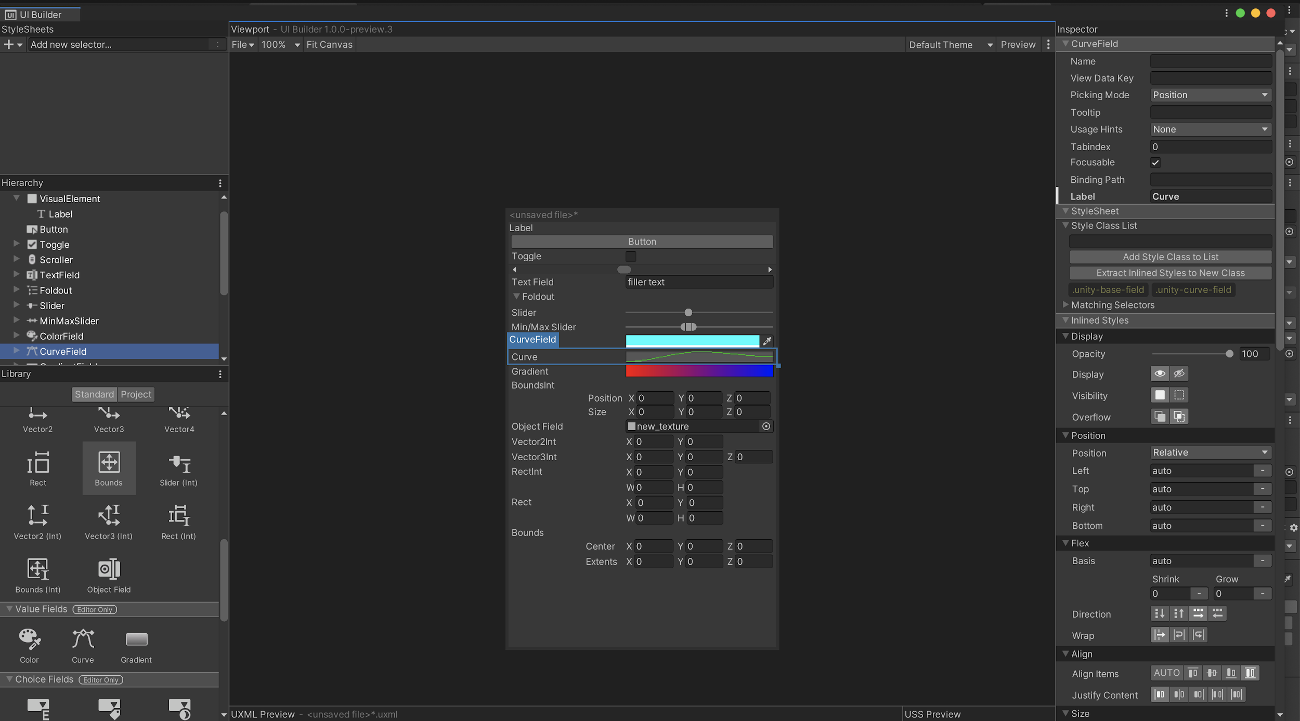This screenshot has height=721, width=1300.
Task: Set Visibility to visible
Action: click(x=1160, y=395)
